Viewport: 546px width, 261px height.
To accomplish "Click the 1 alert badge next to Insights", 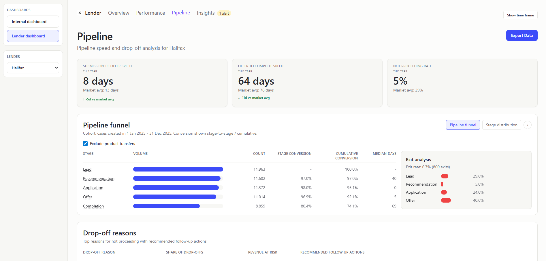I will click(224, 13).
